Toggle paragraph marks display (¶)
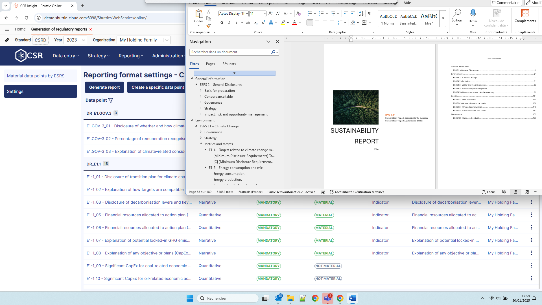 369,14
